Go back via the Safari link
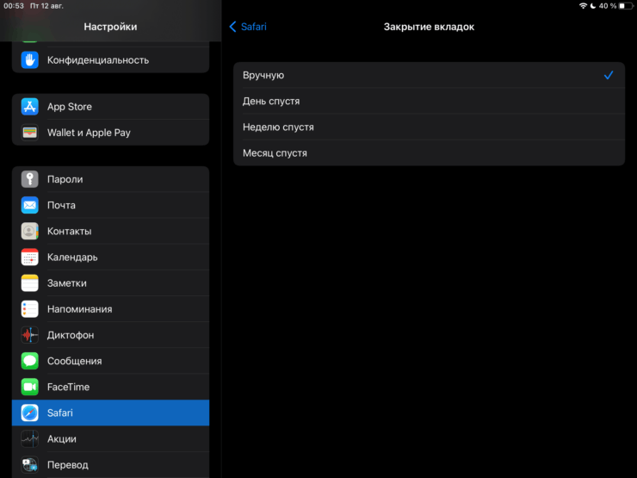The width and height of the screenshot is (637, 478). click(253, 27)
